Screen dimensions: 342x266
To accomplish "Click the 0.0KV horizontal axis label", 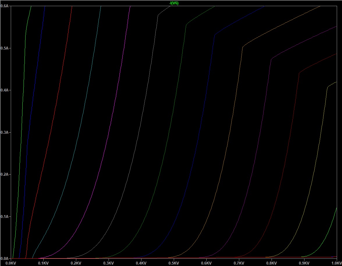I will (x=11, y=263).
